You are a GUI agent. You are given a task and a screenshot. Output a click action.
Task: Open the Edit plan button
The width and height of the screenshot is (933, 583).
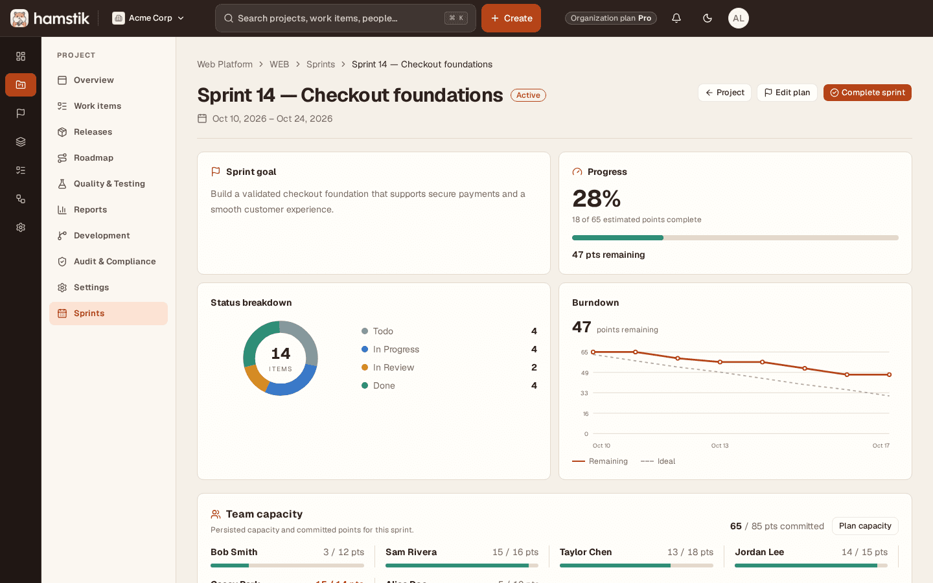pos(787,93)
